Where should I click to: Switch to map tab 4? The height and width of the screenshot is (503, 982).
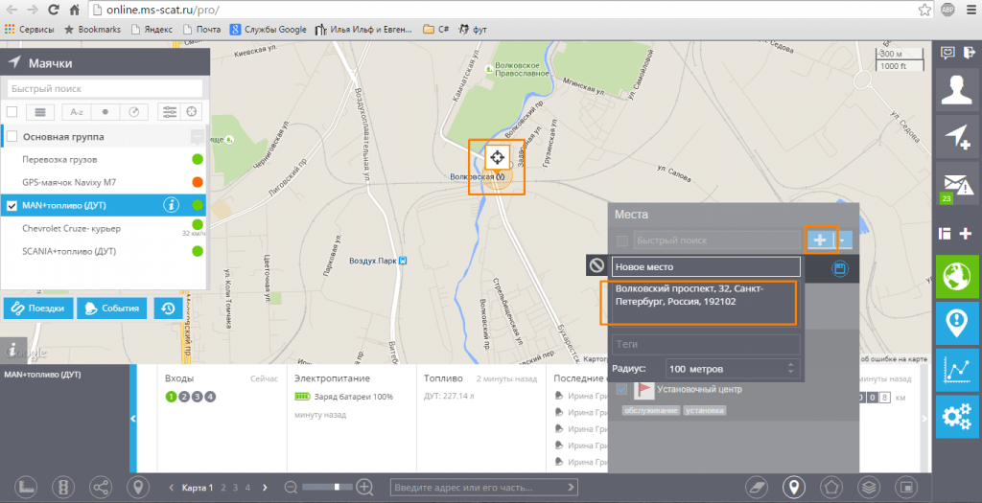tap(248, 488)
